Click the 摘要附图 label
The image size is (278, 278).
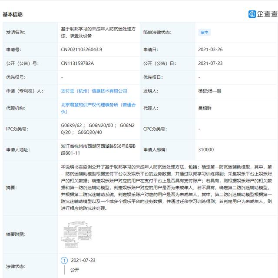coord(16,235)
